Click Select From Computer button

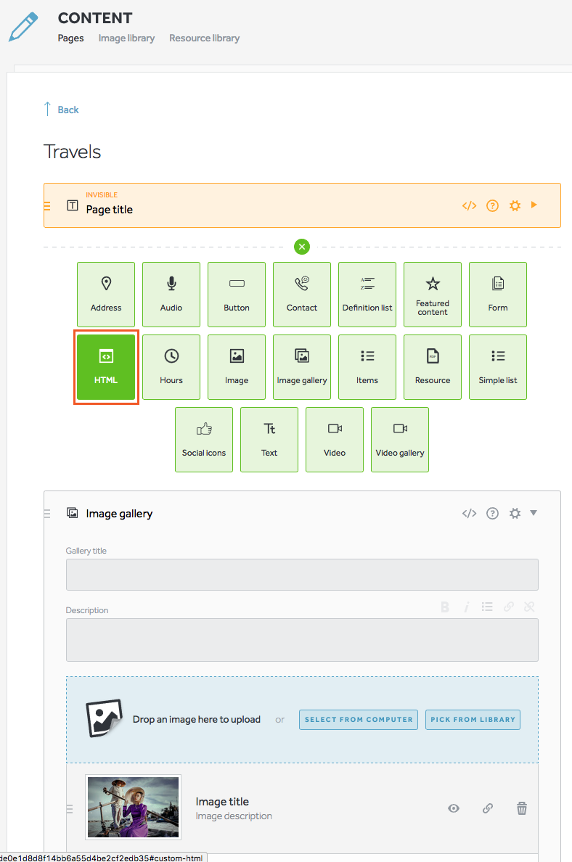359,720
